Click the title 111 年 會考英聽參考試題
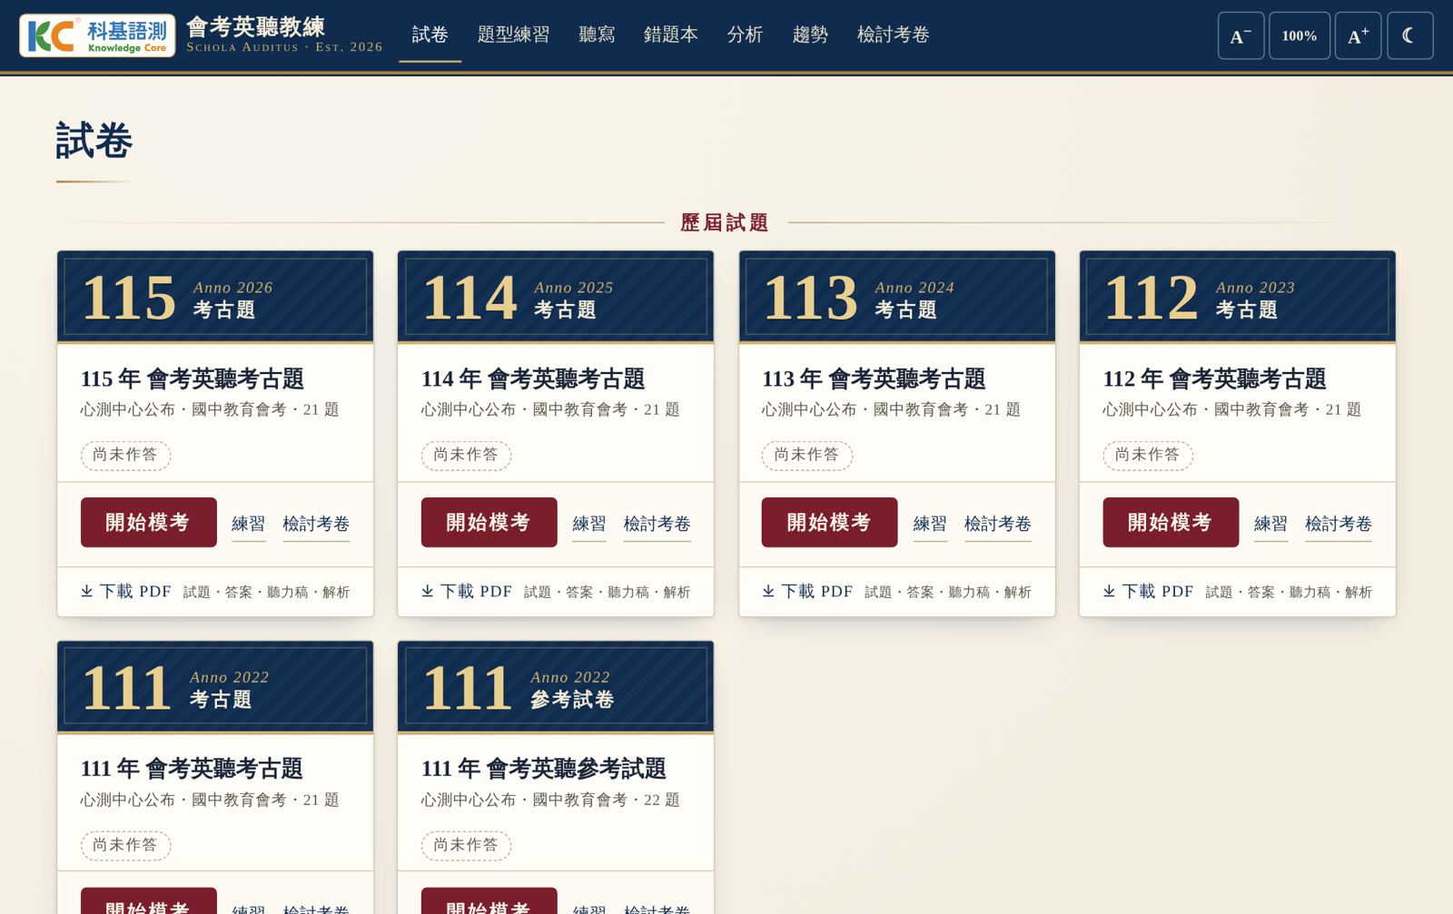Screen dimensions: 1453x914 tap(544, 769)
